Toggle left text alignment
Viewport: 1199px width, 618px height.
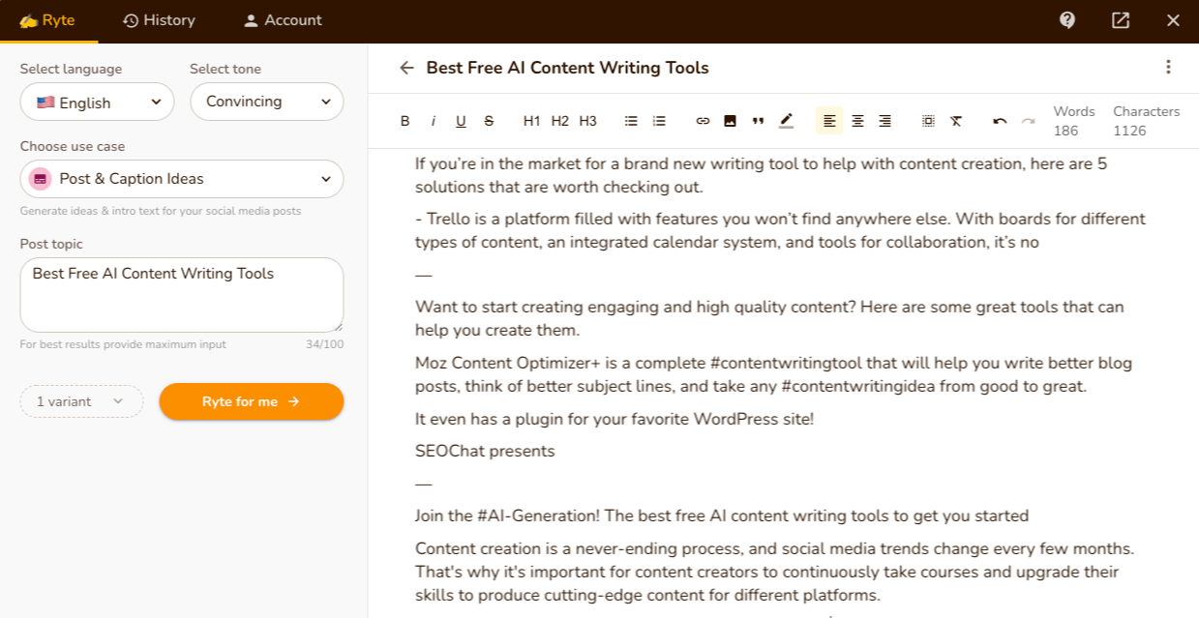click(829, 121)
